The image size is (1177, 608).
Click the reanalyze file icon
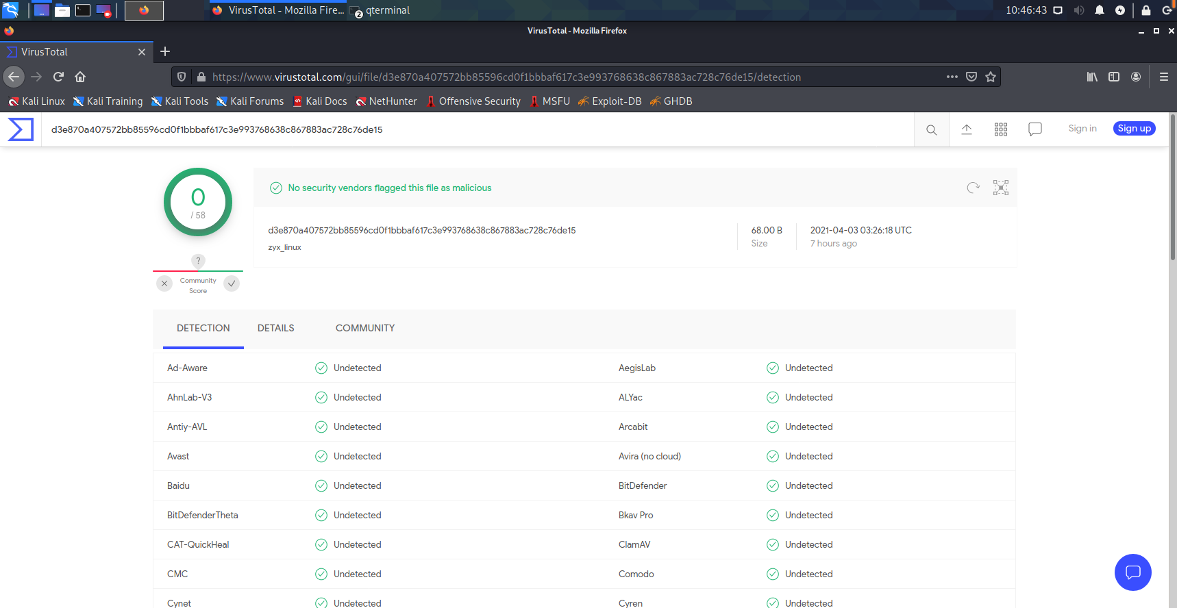pos(973,188)
